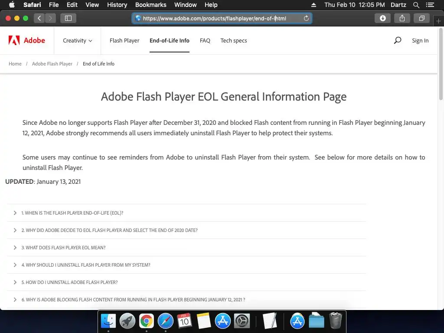Open the Tech specs tab
Screen dimensions: 444x333
tap(234, 40)
